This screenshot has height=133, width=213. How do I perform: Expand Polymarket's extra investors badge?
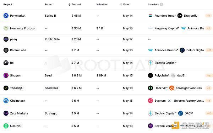pos(208,16)
